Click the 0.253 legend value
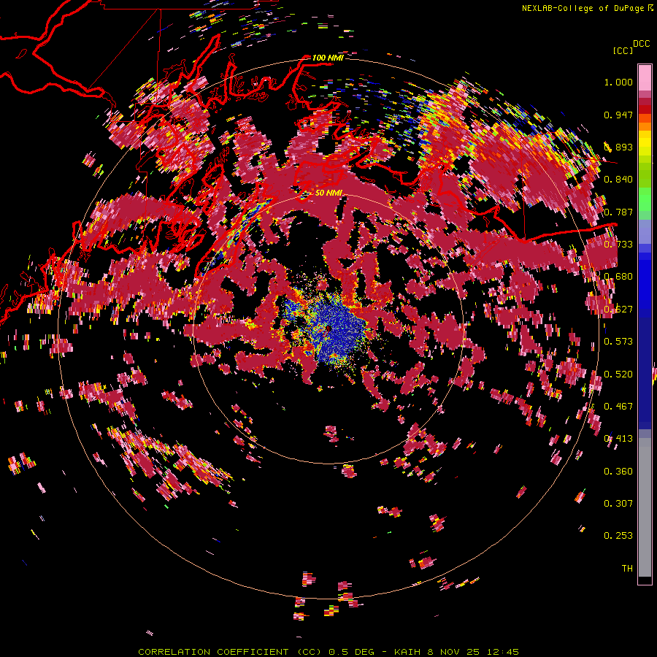The width and height of the screenshot is (657, 657). 618,536
